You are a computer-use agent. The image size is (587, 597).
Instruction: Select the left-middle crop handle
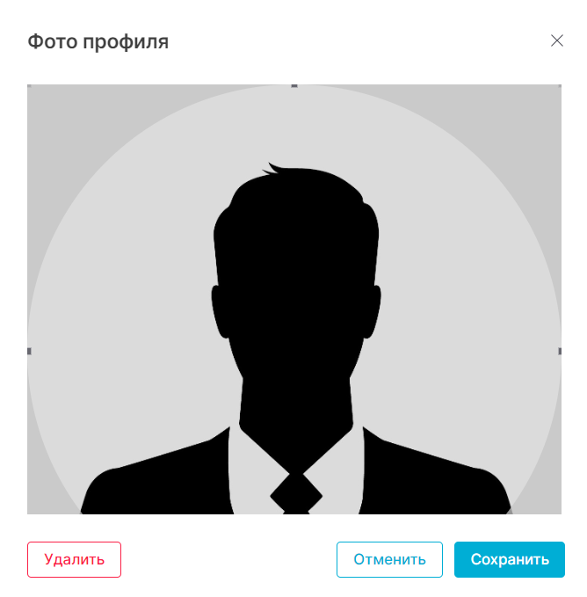pos(29,351)
